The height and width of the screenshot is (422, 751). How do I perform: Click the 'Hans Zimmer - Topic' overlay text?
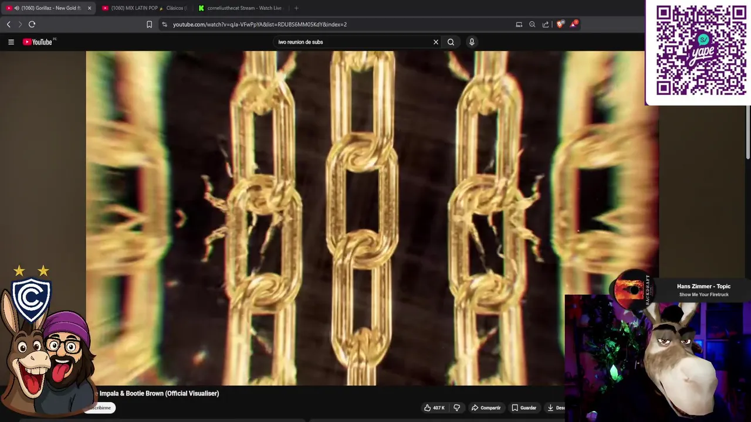coord(703,287)
